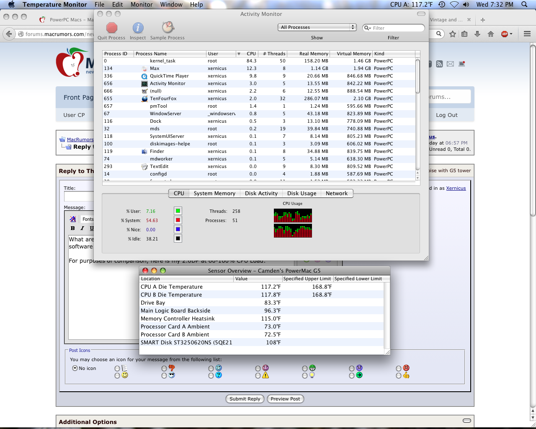
Task: Select the warning triangle post icon radio
Action: pyautogui.click(x=258, y=376)
